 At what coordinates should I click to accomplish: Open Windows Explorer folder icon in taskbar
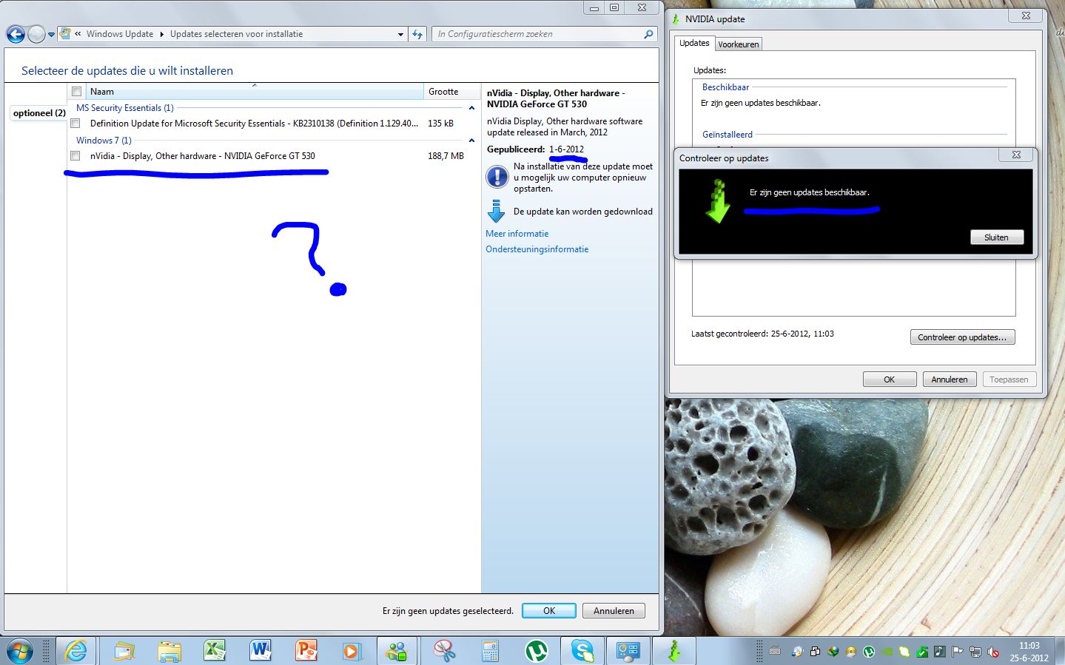pos(169,651)
